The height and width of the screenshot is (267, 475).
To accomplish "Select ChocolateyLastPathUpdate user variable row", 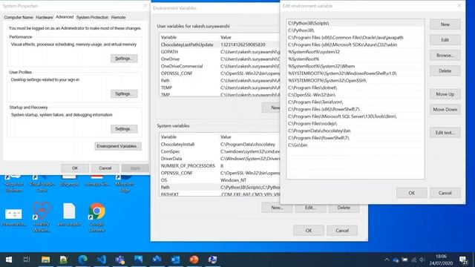I will (x=220, y=44).
